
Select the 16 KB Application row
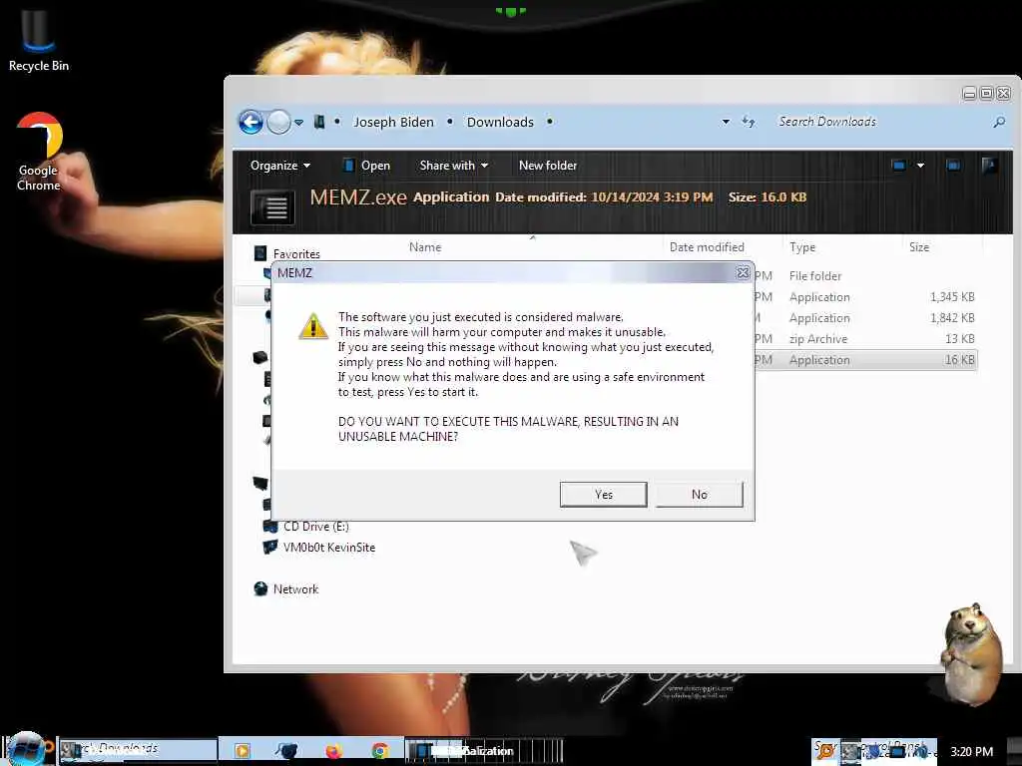click(x=865, y=359)
